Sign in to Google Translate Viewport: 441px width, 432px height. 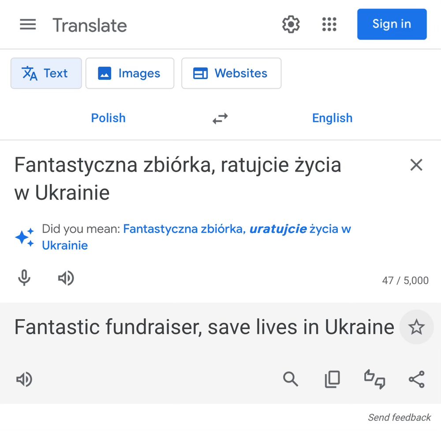(392, 24)
